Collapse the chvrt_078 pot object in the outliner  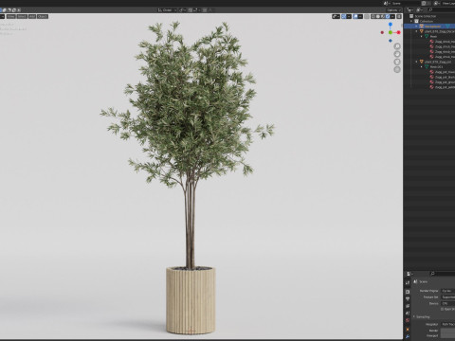[416, 62]
